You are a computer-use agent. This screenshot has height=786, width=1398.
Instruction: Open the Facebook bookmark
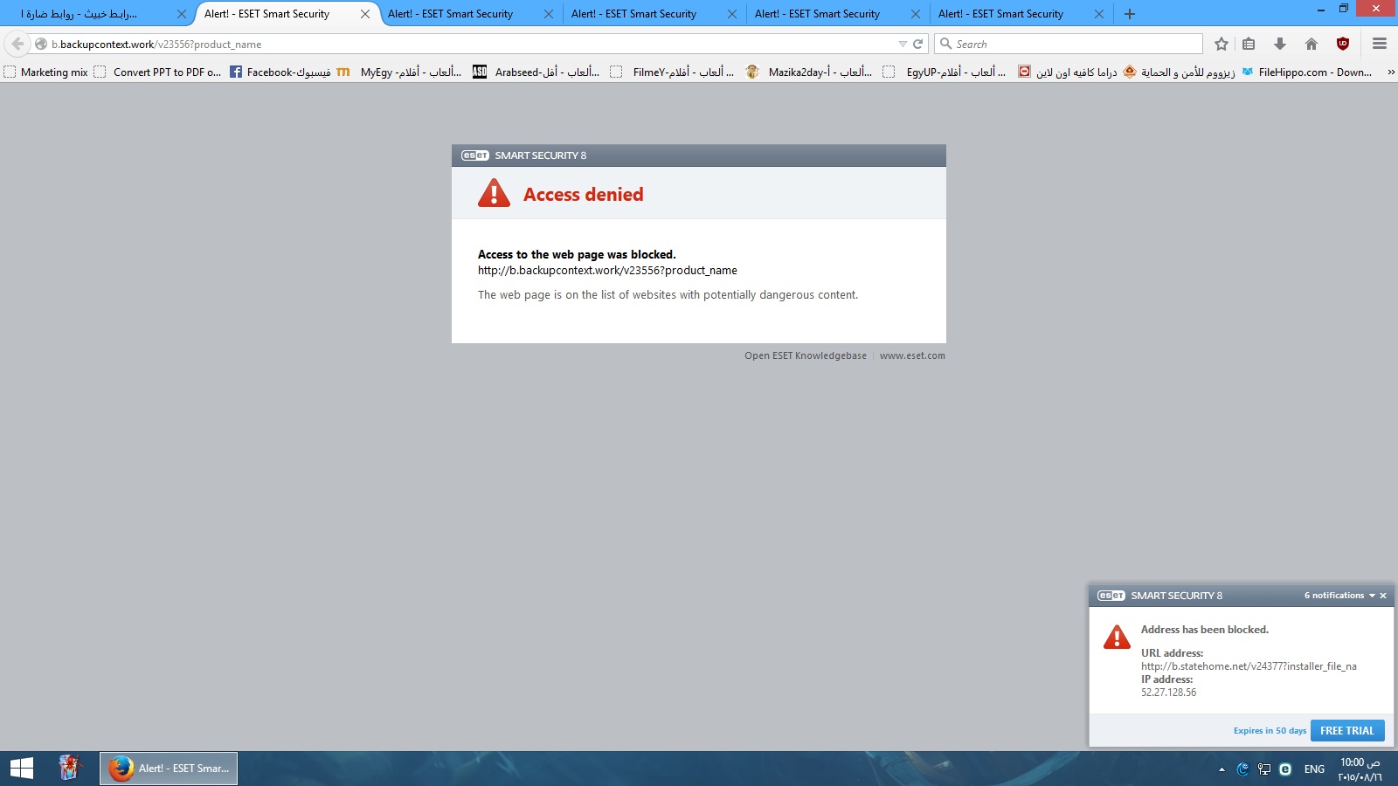[x=280, y=72]
